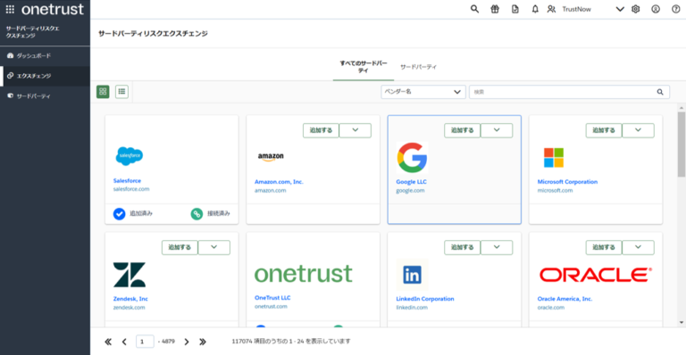Open the gift icon in the header
This screenshot has height=355, width=686.
(495, 9)
